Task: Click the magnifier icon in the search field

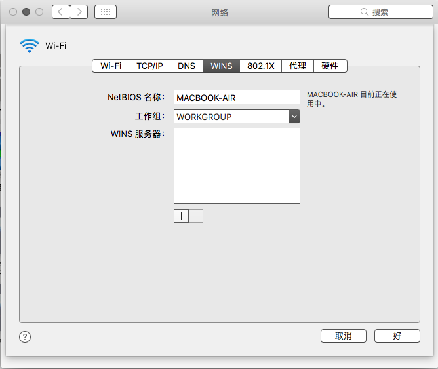Action: [365, 12]
